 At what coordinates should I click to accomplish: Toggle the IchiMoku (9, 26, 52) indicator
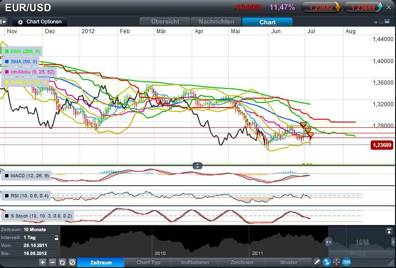click(x=29, y=72)
